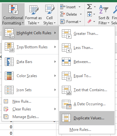Click the Less Than icon
The image size is (117, 136).
pyautogui.click(x=67, y=48)
